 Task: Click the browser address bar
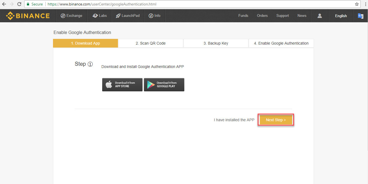[x=190, y=4]
